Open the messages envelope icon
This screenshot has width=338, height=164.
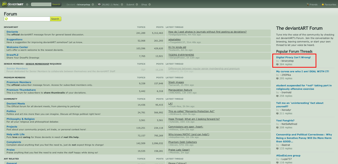click(x=99, y=4)
